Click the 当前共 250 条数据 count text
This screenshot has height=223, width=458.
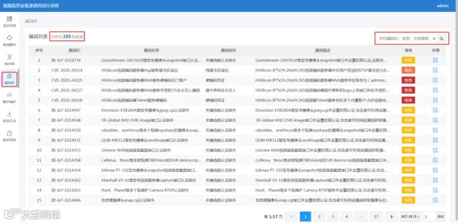pyautogui.click(x=67, y=37)
